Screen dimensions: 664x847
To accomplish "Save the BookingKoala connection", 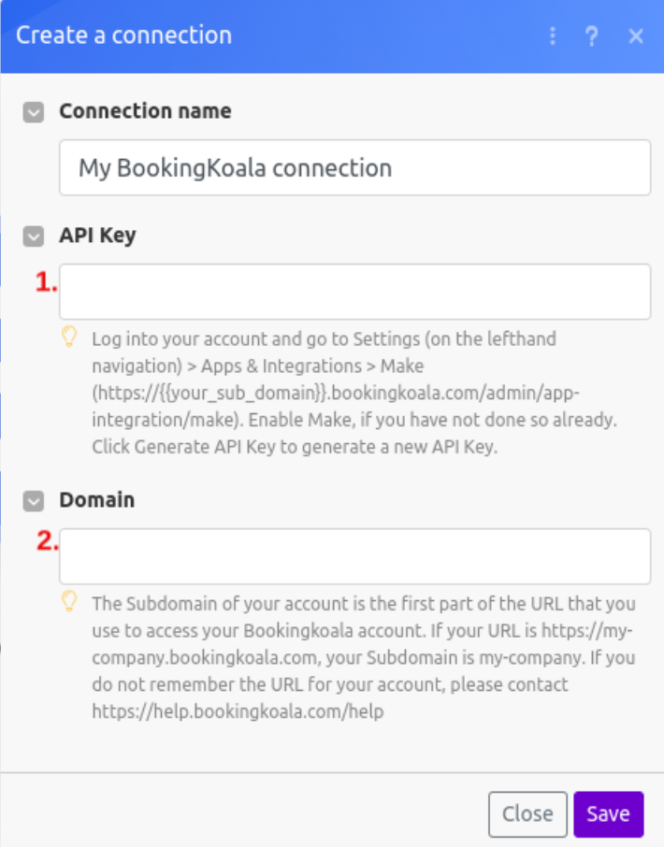I will point(608,813).
